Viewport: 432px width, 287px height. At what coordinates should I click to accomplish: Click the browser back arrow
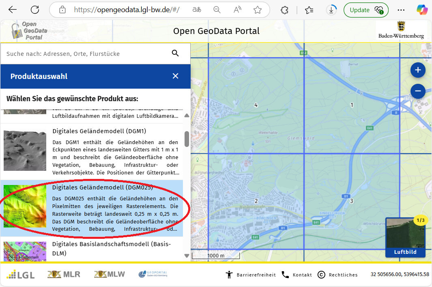coord(13,10)
